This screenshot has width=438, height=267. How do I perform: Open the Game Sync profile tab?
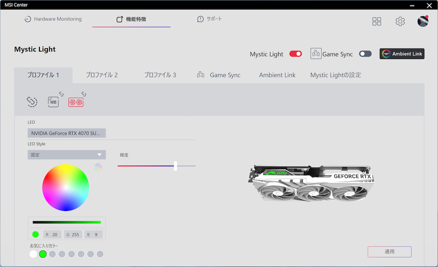click(219, 75)
